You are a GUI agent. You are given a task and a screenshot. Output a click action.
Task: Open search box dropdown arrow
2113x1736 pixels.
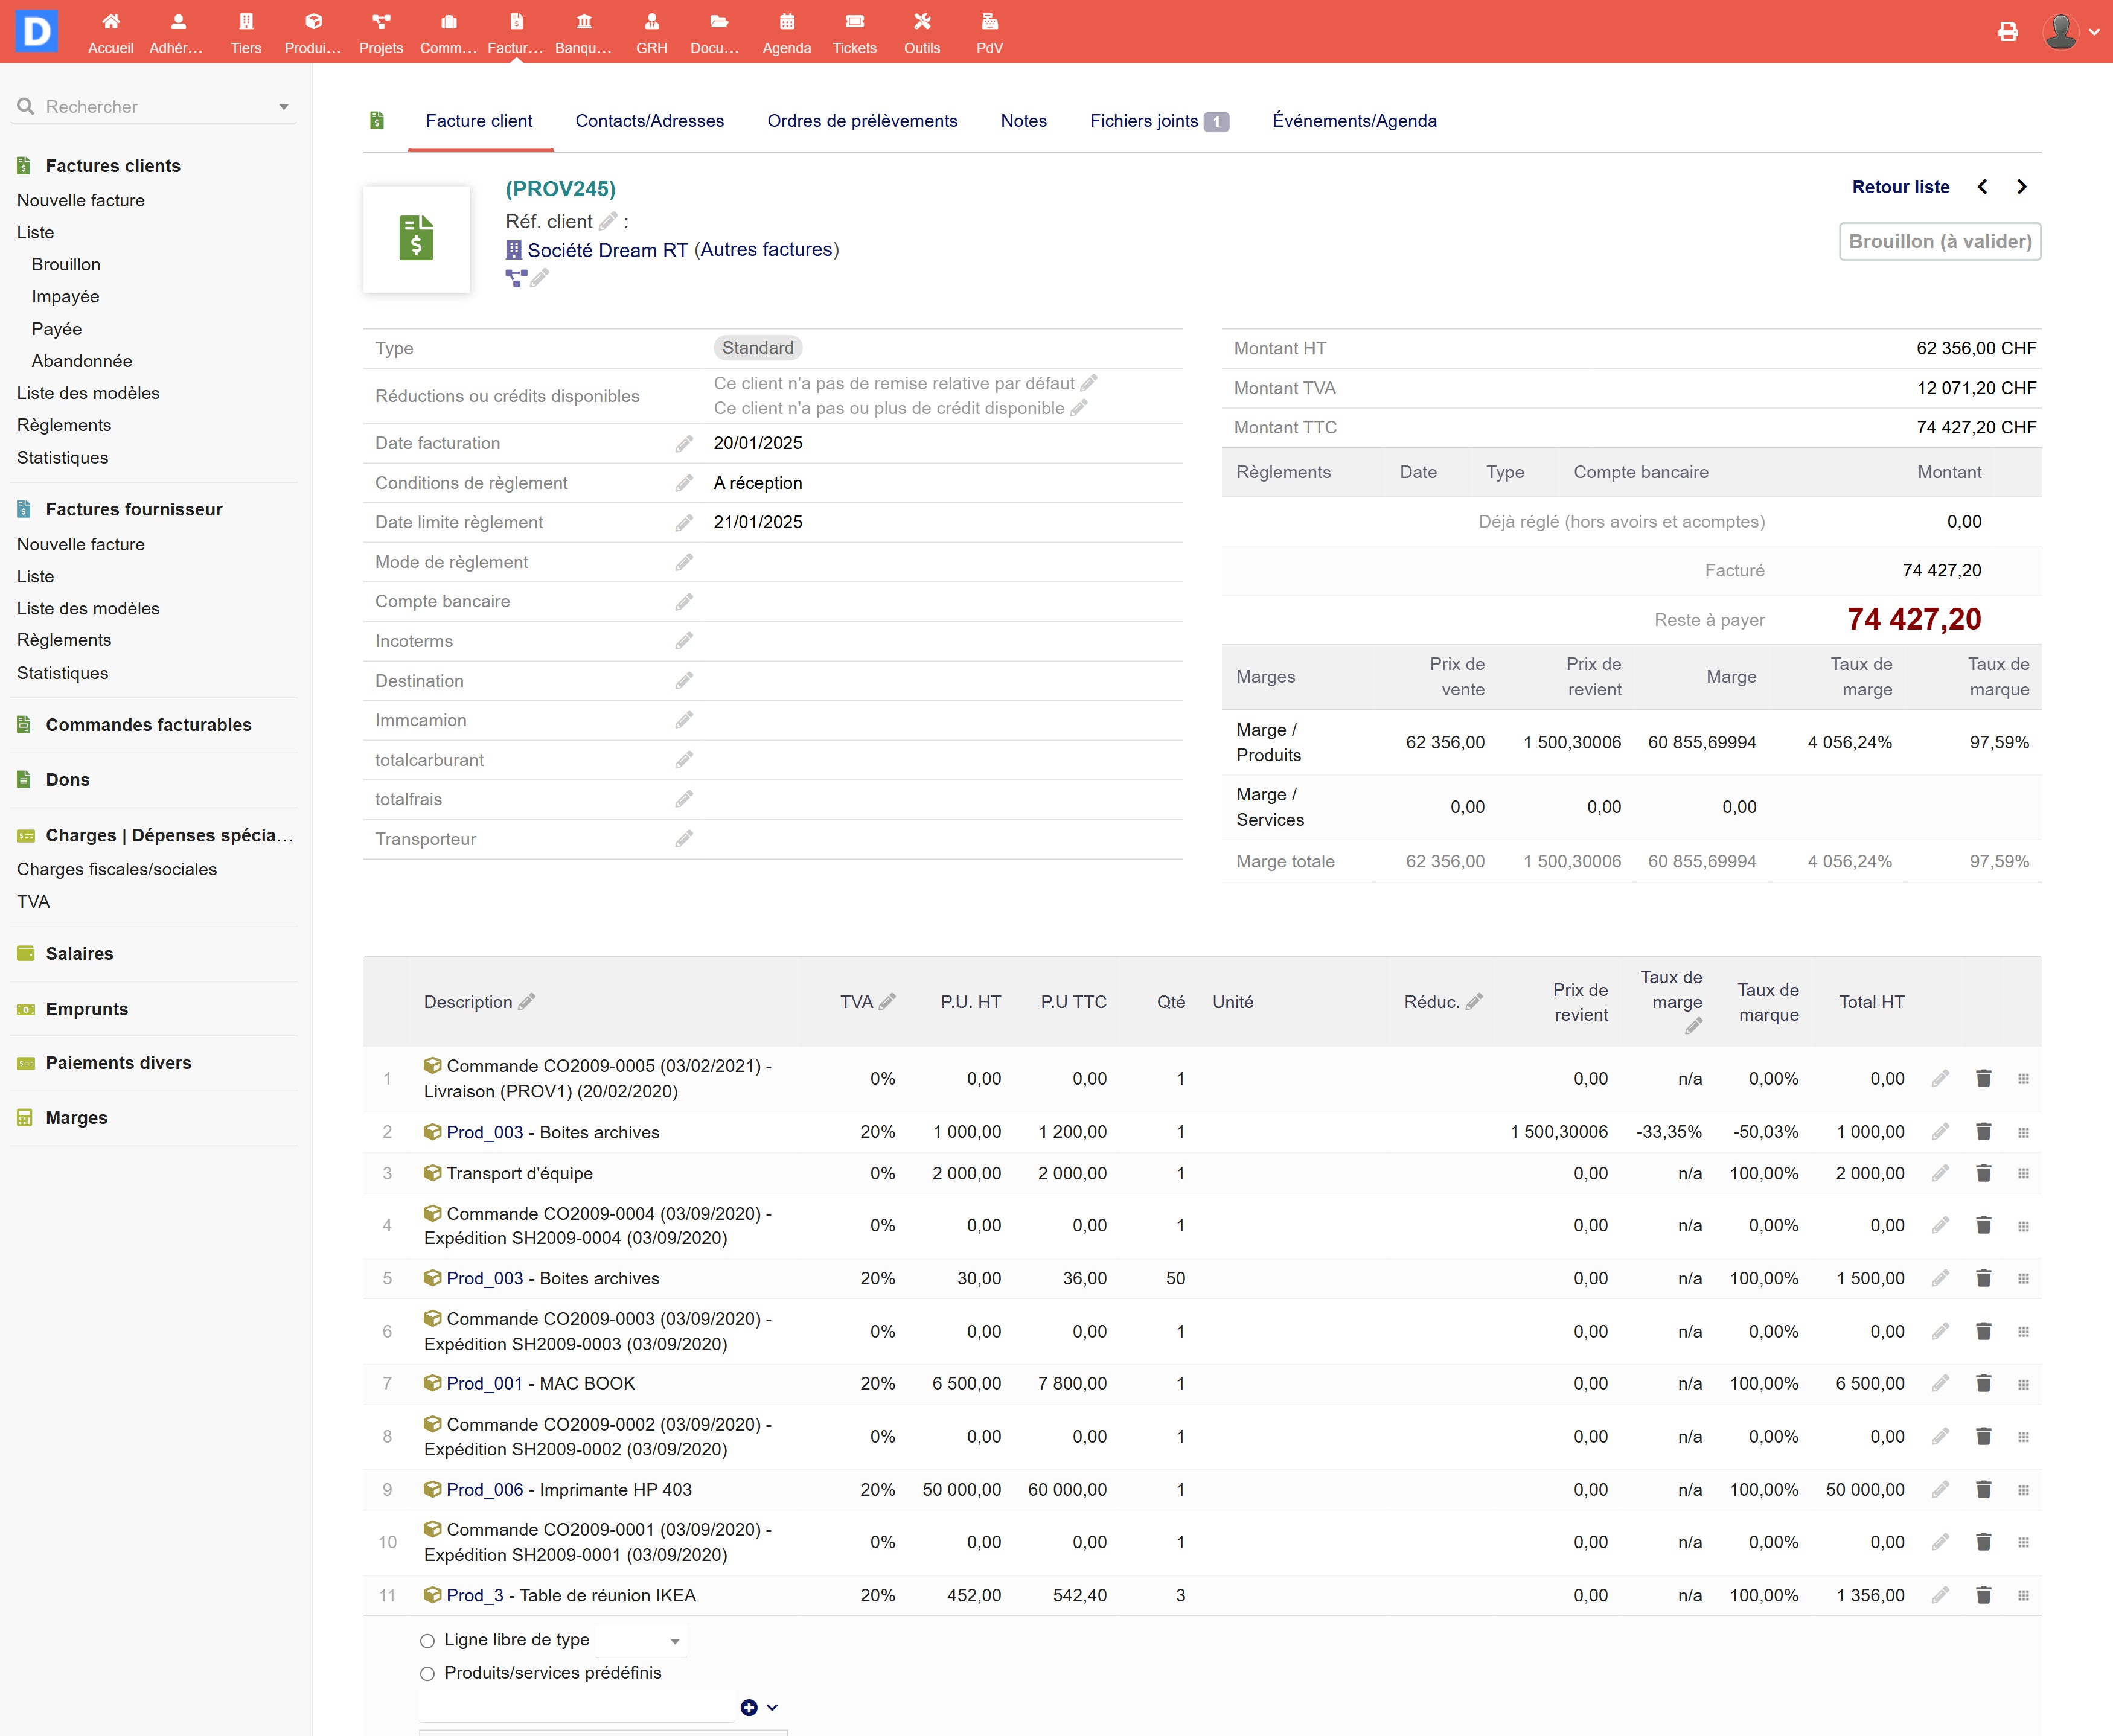(284, 107)
